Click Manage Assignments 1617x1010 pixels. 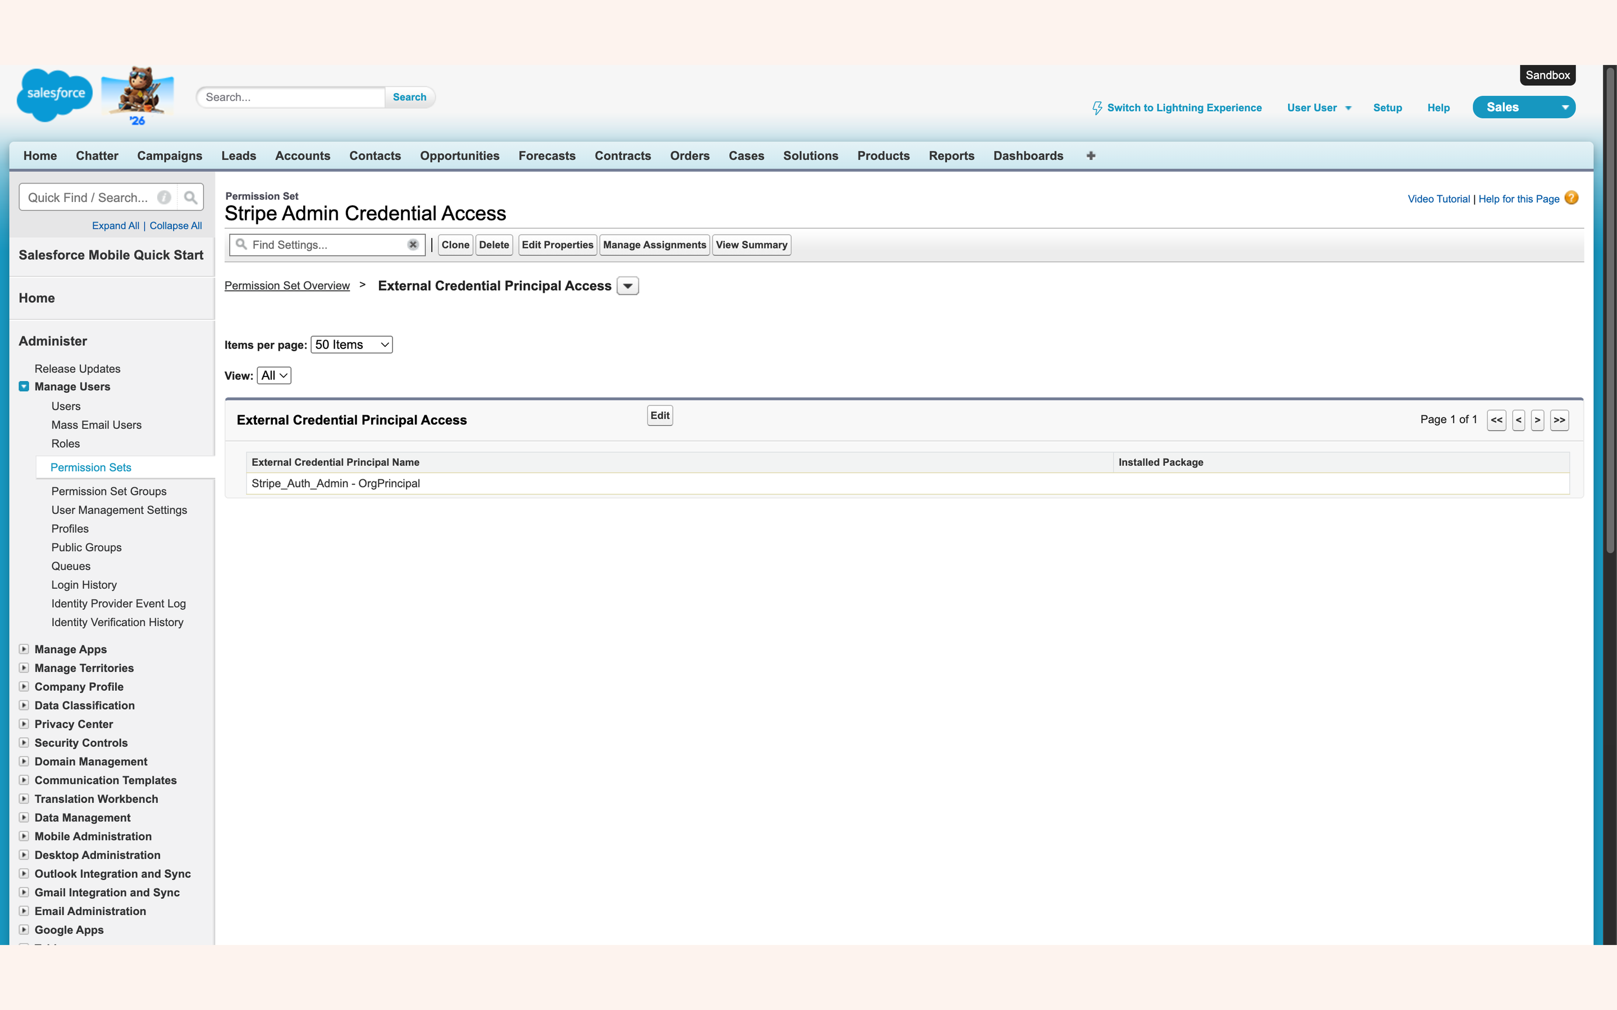[654, 245]
